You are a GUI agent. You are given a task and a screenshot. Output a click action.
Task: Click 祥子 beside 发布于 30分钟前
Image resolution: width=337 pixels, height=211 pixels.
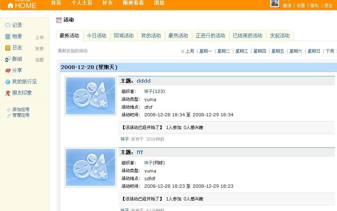[125, 139]
